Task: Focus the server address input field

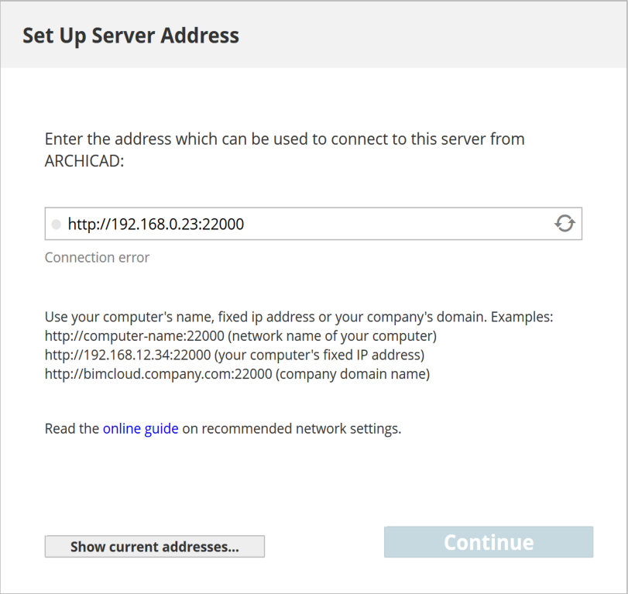Action: click(313, 224)
